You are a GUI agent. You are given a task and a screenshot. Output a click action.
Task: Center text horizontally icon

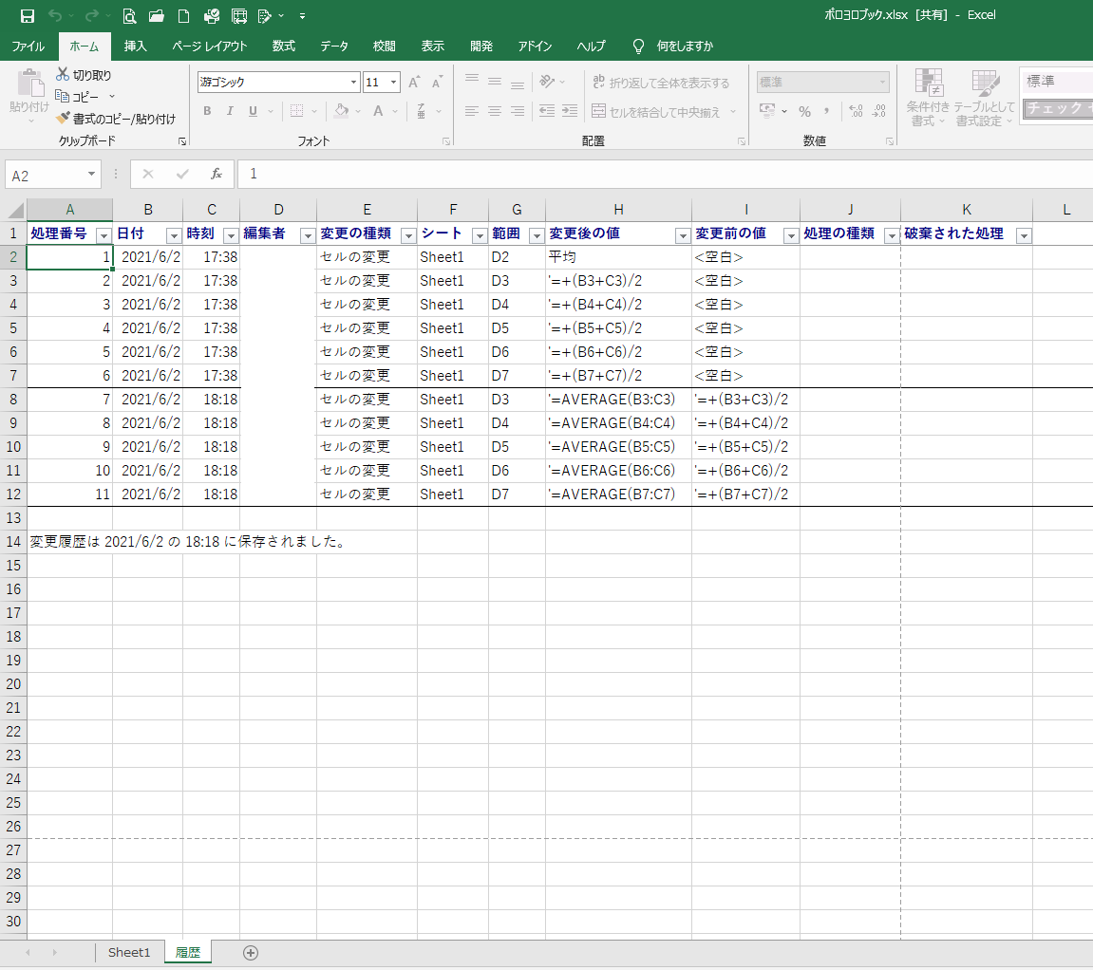(x=494, y=111)
